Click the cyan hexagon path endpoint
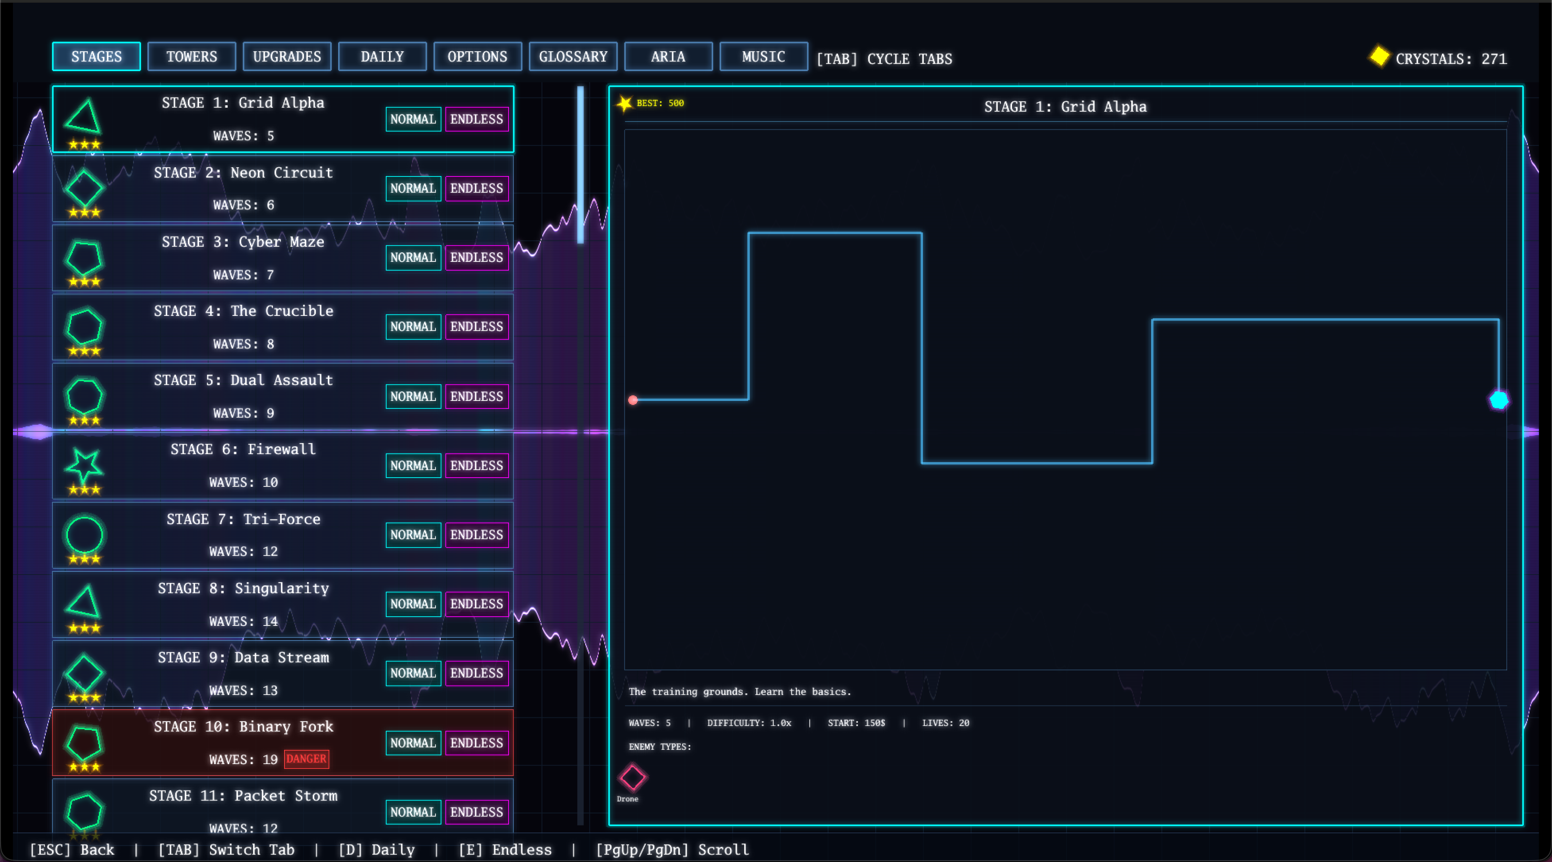This screenshot has height=862, width=1552. (x=1498, y=400)
